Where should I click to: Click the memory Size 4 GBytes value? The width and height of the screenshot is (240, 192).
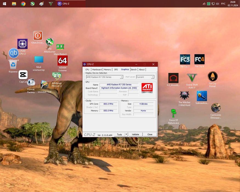[143, 104]
